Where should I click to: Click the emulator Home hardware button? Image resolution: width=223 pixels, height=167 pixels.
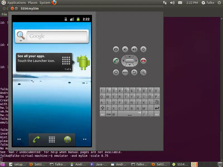point(116,72)
